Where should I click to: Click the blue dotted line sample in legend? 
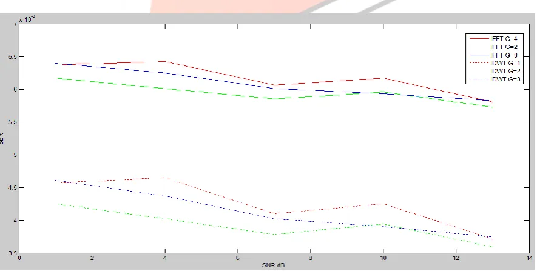click(479, 79)
